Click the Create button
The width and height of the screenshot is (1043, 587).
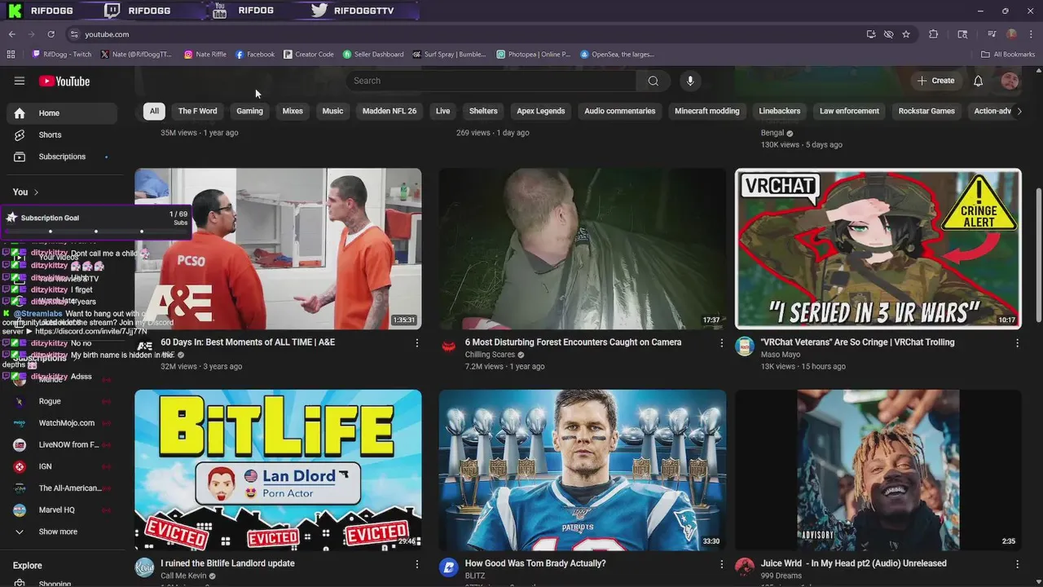click(935, 81)
